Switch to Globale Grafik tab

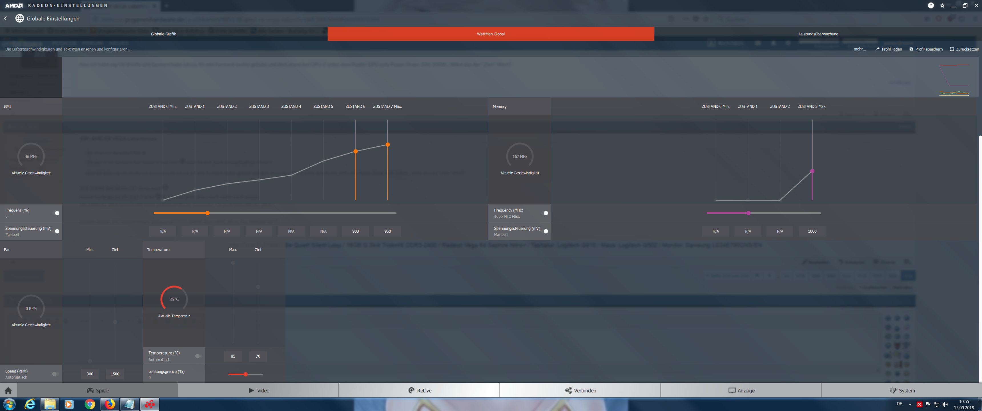164,34
